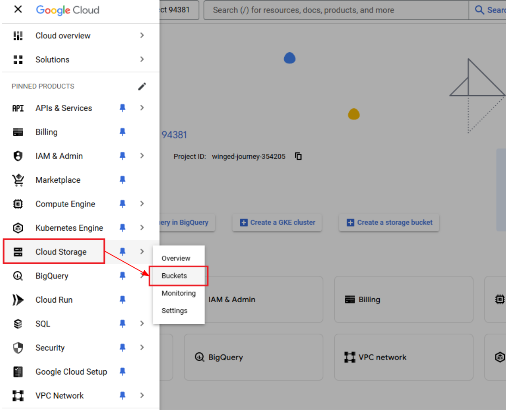Viewport: 506px width, 410px height.
Task: Unpin Cloud Storage
Action: click(122, 251)
